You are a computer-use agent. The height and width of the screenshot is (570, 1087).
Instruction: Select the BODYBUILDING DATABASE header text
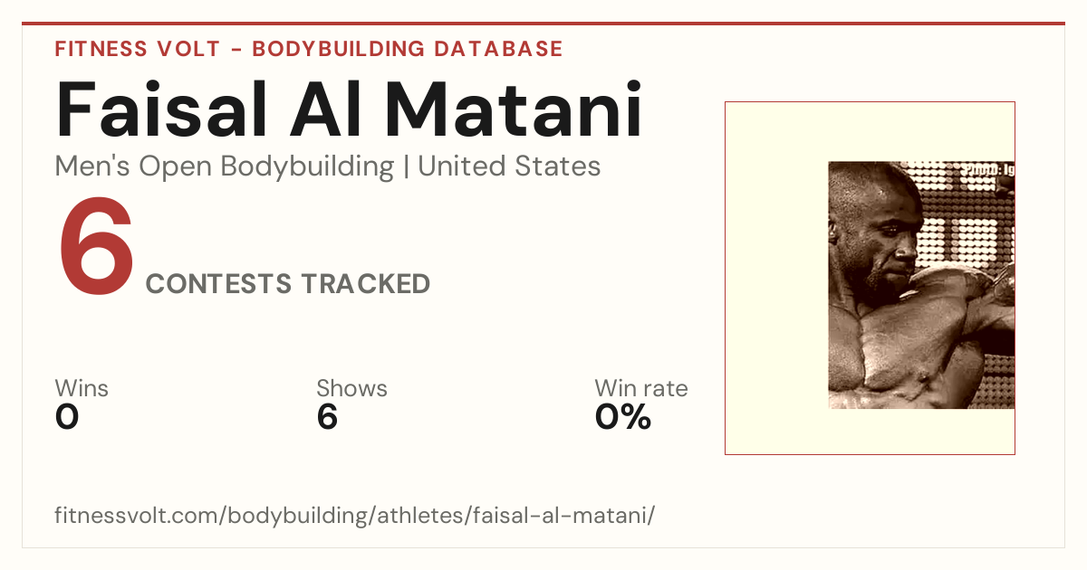[x=408, y=49]
